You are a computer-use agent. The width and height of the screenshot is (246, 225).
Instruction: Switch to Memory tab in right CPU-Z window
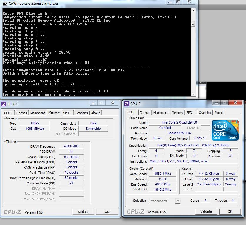(177, 113)
